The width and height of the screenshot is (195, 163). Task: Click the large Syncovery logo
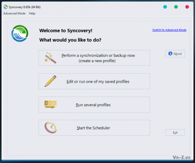click(19, 34)
